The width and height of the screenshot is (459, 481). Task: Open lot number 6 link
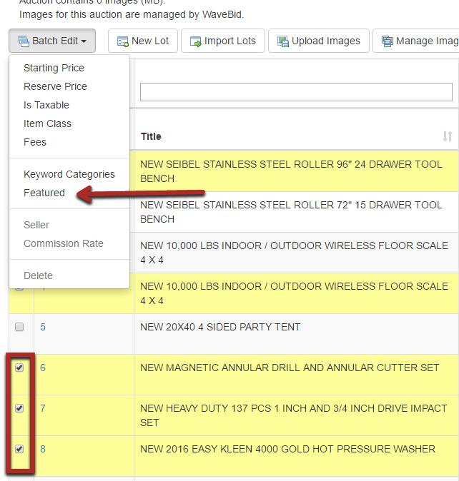point(43,368)
